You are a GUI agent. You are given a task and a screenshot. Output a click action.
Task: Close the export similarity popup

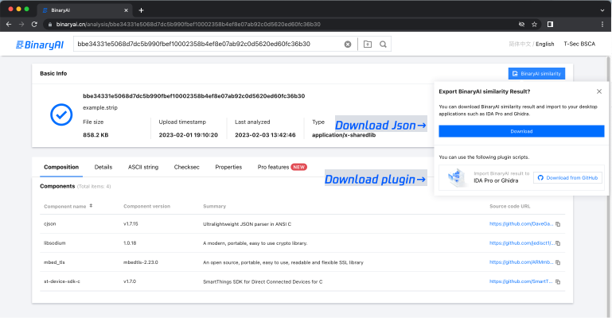tap(599, 91)
